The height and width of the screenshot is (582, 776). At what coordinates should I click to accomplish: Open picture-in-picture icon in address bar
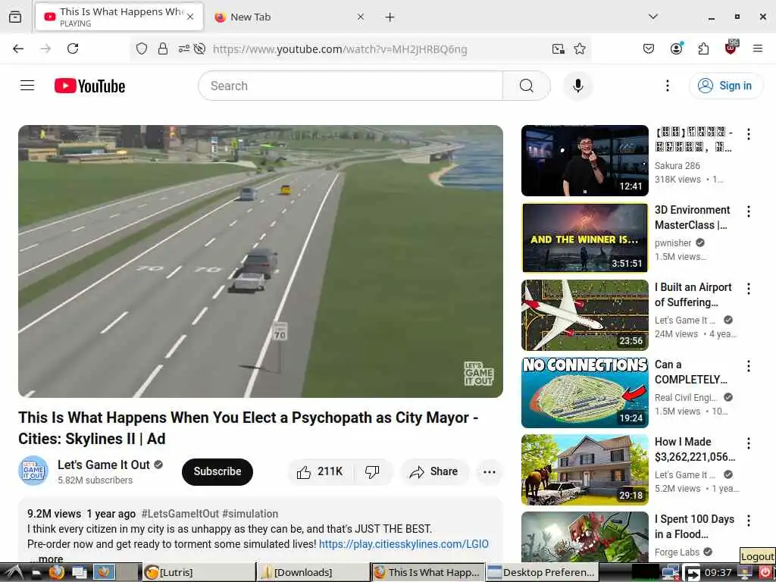(559, 48)
